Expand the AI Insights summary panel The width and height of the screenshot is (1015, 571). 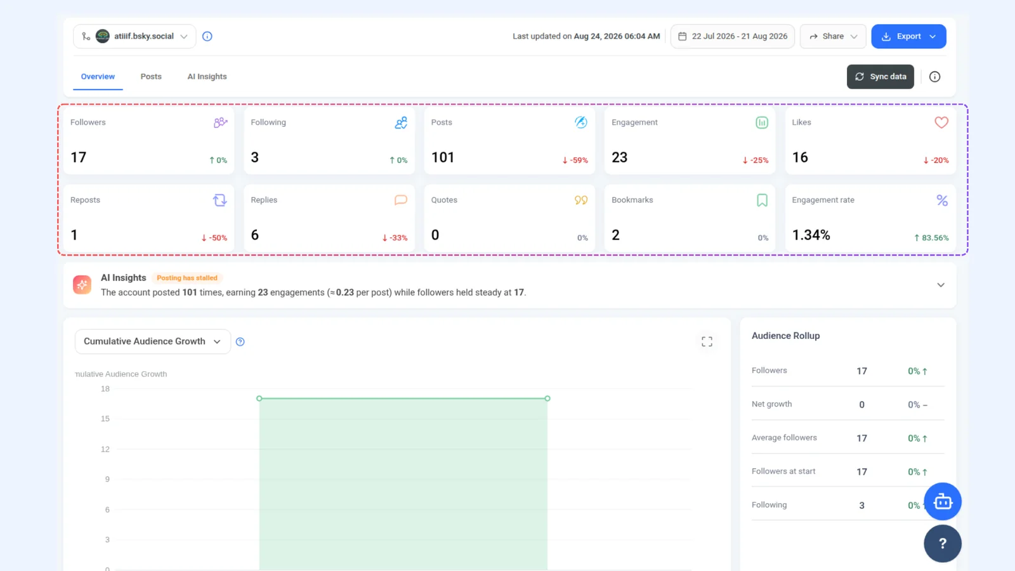point(941,285)
